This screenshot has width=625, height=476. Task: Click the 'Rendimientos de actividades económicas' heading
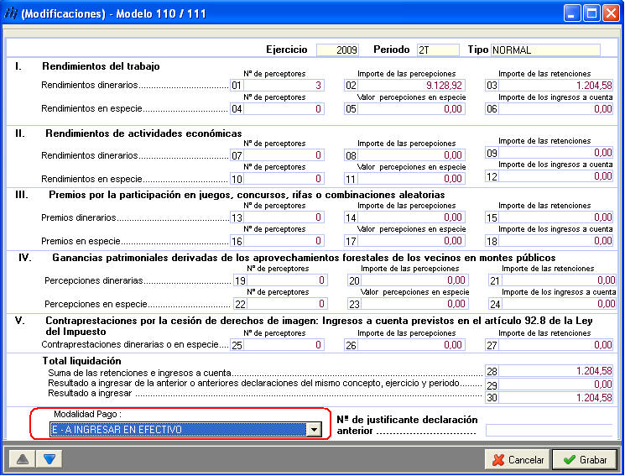(143, 133)
